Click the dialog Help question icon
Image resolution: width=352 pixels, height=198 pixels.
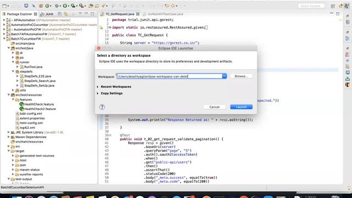click(x=102, y=107)
